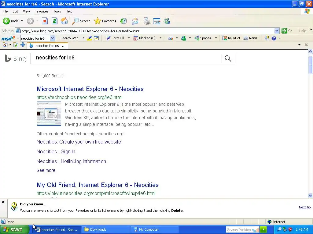
Task: Open the Help menu
Action: click(69, 11)
